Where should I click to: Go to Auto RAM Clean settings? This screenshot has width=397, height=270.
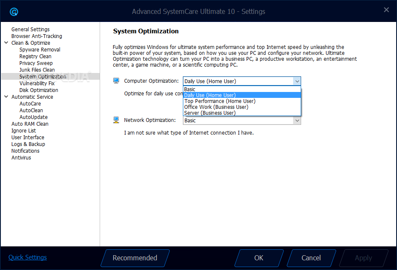[30, 124]
